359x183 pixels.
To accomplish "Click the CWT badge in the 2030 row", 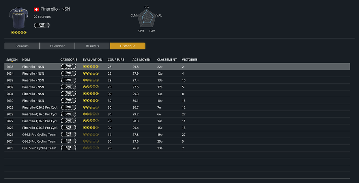I will pos(69,100).
